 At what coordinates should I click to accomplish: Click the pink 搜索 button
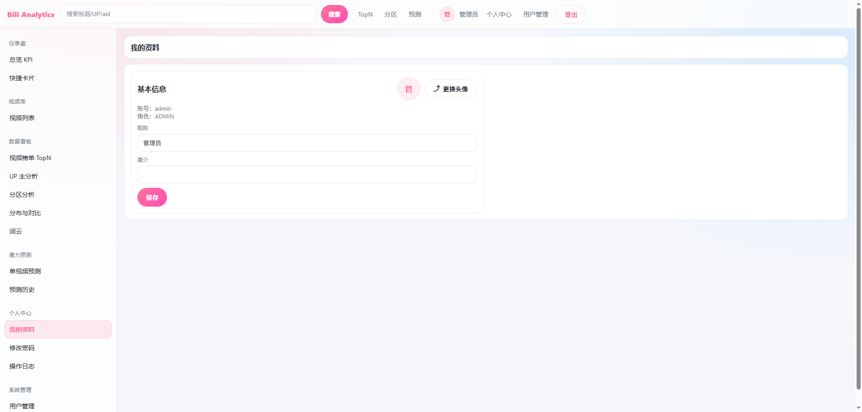334,14
